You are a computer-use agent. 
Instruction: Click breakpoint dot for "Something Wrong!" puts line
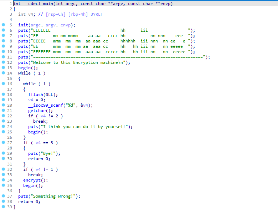coord(3,196)
